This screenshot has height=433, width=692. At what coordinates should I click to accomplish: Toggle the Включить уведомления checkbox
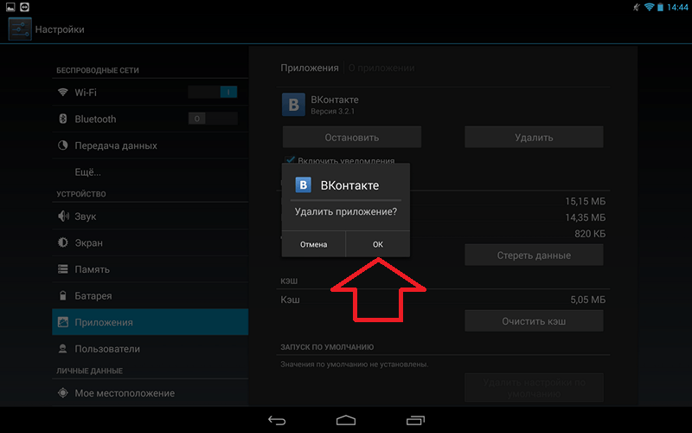(x=290, y=160)
